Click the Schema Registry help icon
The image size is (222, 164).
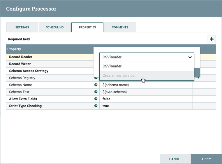96,78
